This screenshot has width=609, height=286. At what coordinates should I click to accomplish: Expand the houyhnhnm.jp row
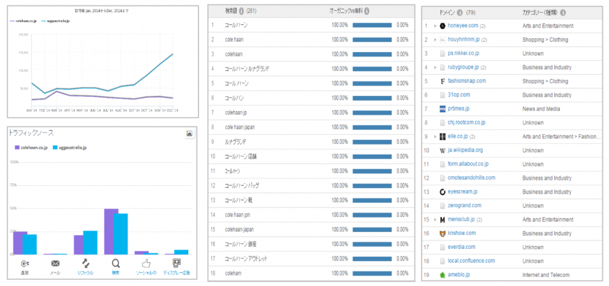click(x=435, y=40)
